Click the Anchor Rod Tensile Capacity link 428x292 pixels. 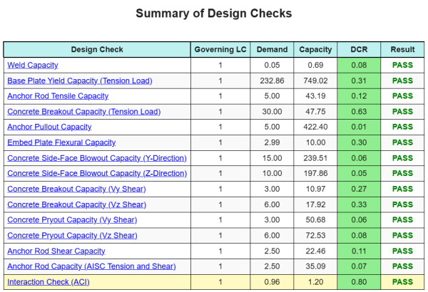(x=58, y=96)
